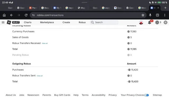Viewport: 169px width, 101px height.
Task: Click the forward navigation arrow
Action: [x=19, y=15]
